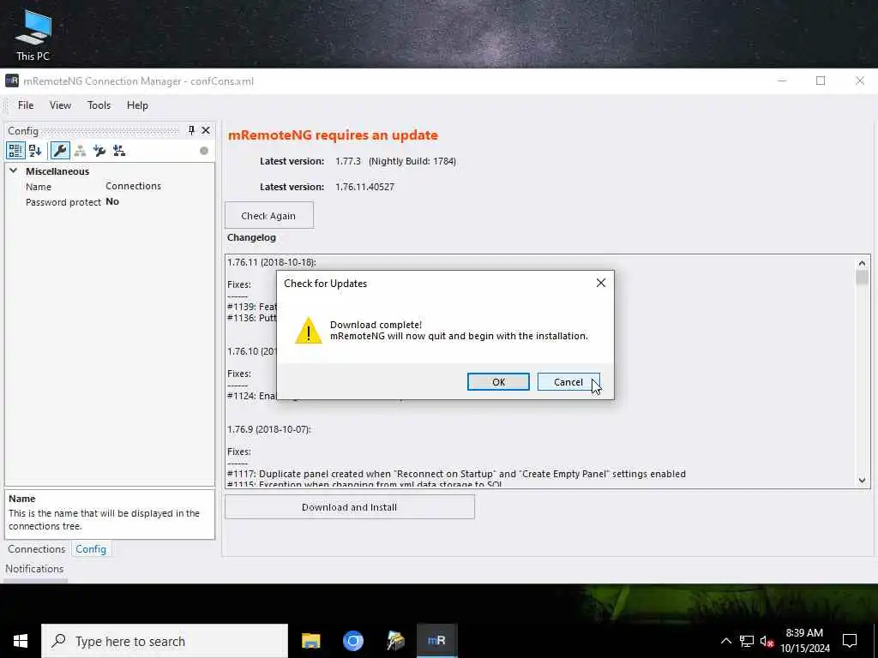Viewport: 878px width, 658px height.
Task: Click the grayed Inheritance icon in Config toolbar
Action: (80, 151)
